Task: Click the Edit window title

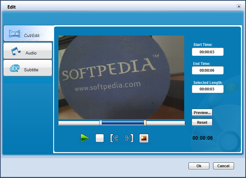Action: pyautogui.click(x=11, y=7)
